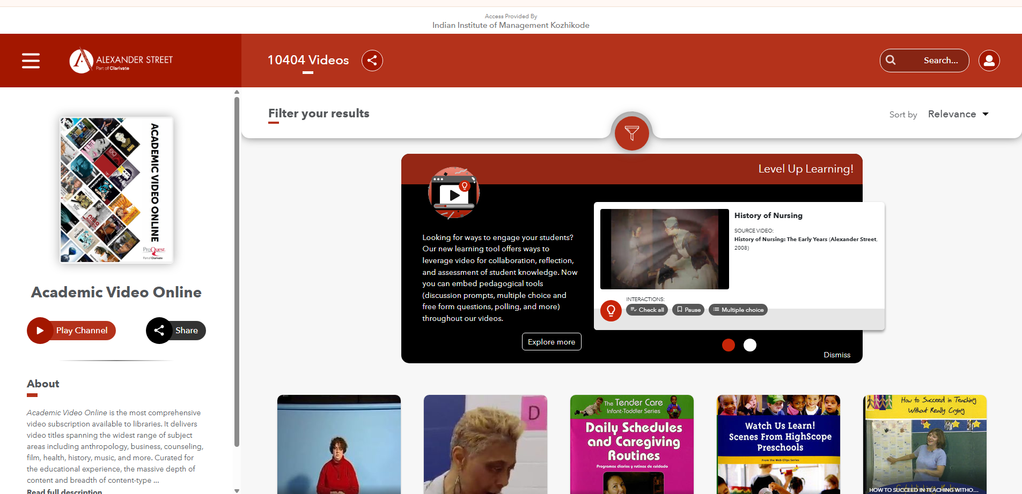
Task: Expand the Filter your results panel
Action: pos(319,114)
